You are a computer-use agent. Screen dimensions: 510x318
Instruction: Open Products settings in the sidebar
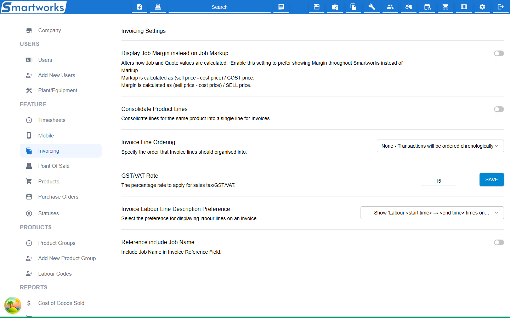(61, 182)
